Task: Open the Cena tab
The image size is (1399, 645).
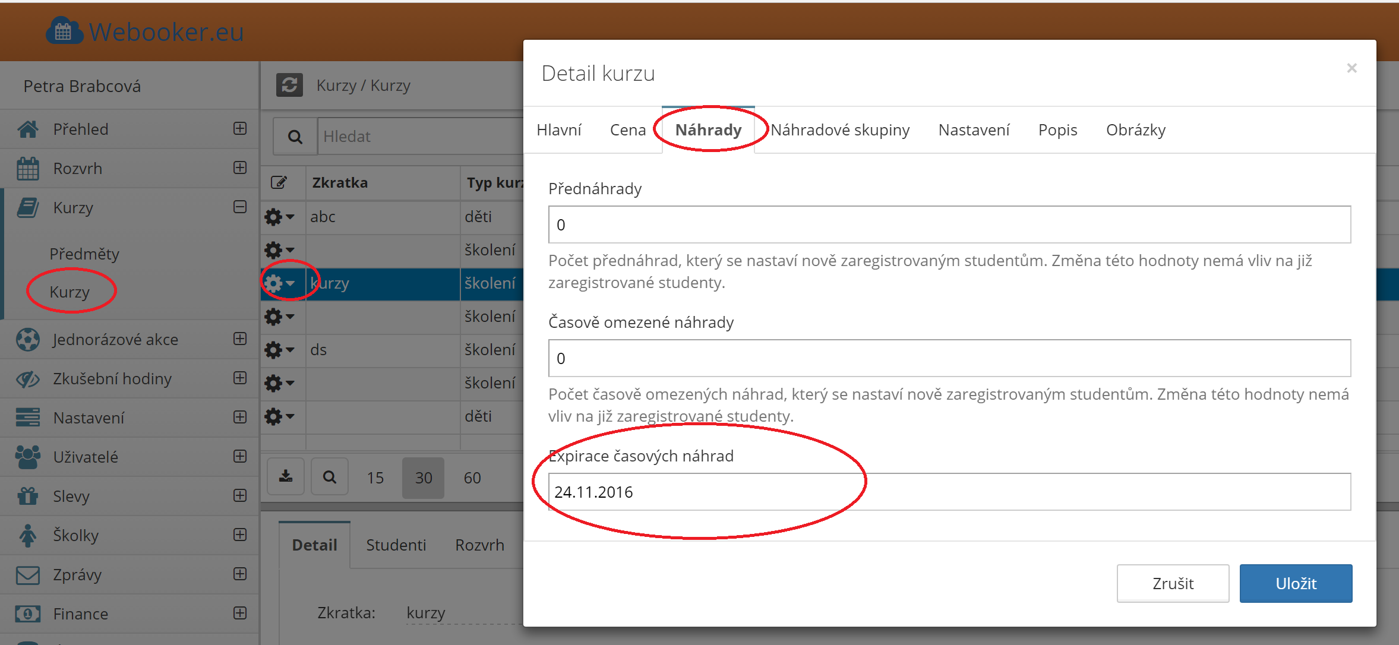Action: (627, 130)
